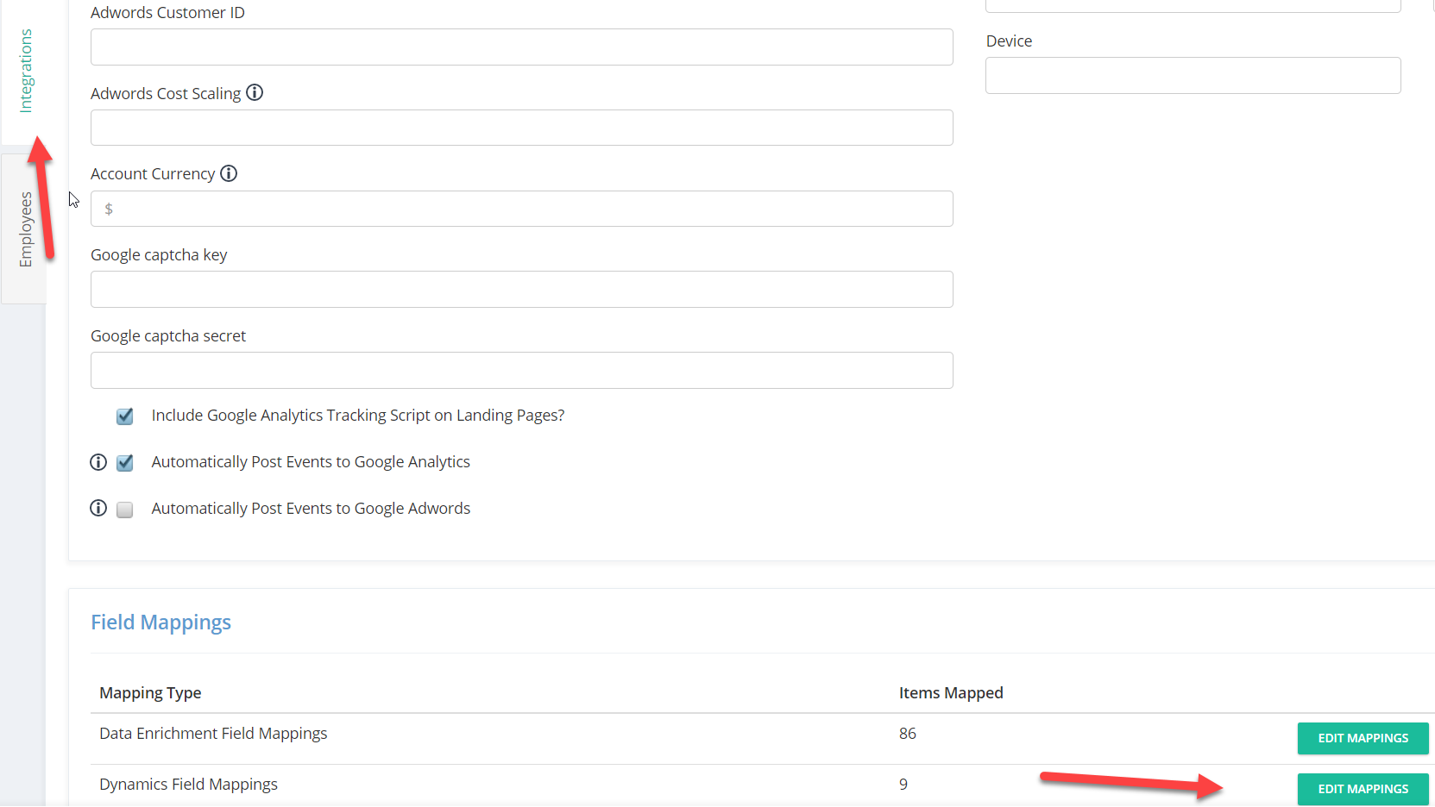Click the Mapping Type column header
This screenshot has height=807, width=1435.
150,692
